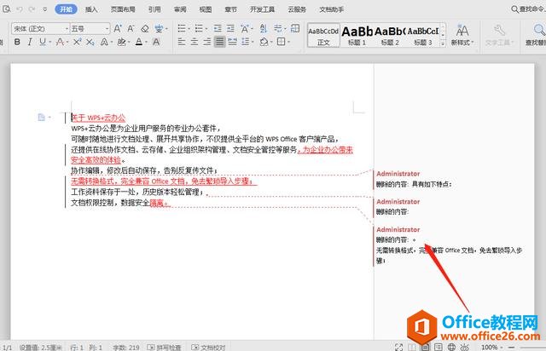Open the 章节 ribbon tab
Viewport: 546px width, 351px height.
click(x=231, y=9)
